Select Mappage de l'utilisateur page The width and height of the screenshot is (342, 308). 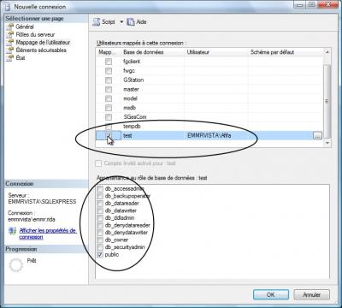43,42
